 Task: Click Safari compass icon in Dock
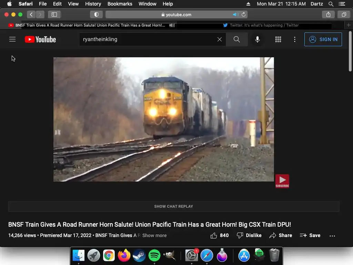207,255
